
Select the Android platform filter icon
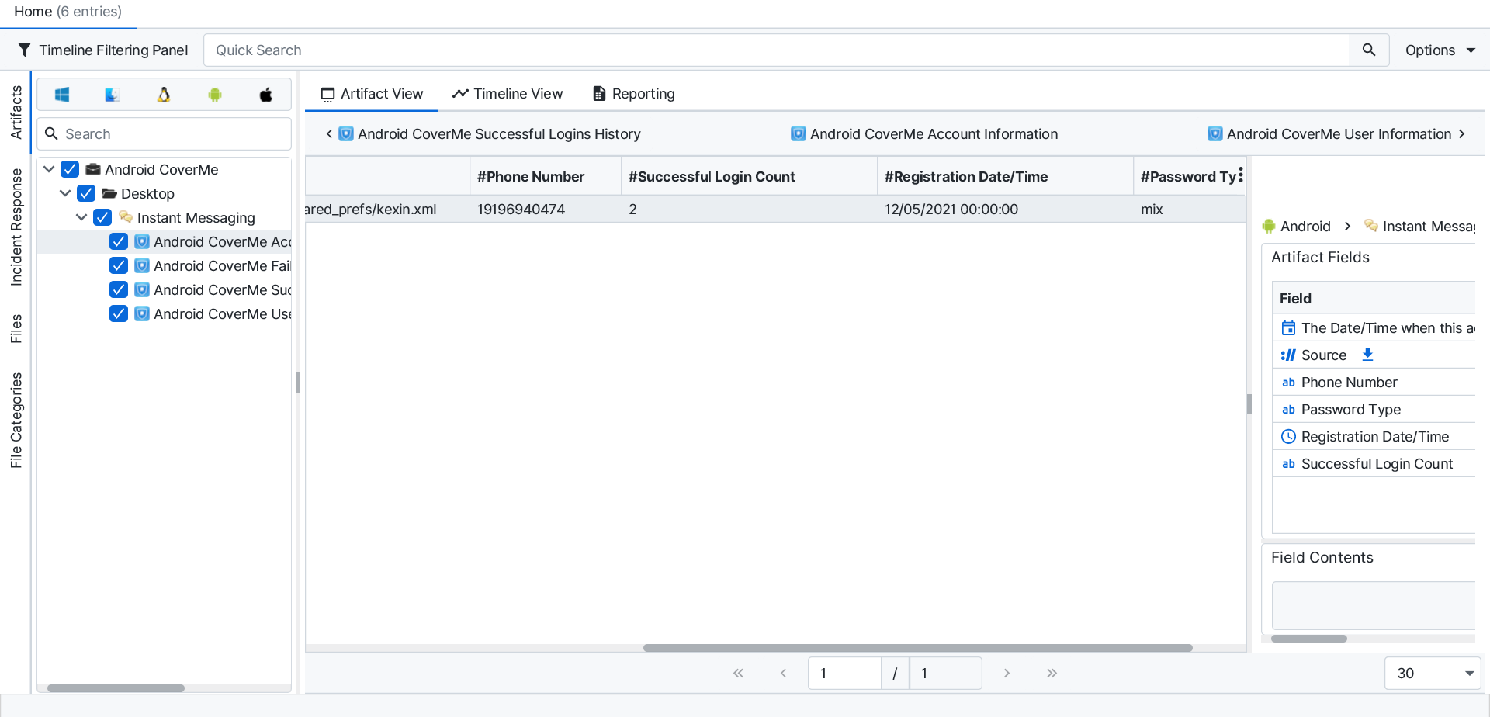[x=215, y=95]
